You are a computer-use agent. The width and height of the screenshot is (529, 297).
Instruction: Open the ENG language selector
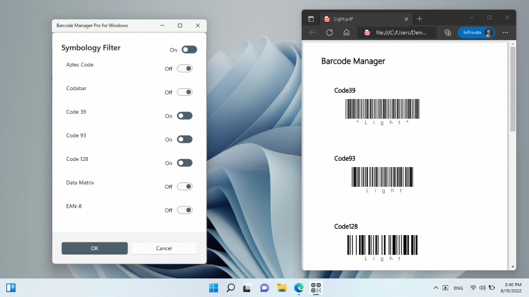pyautogui.click(x=458, y=288)
